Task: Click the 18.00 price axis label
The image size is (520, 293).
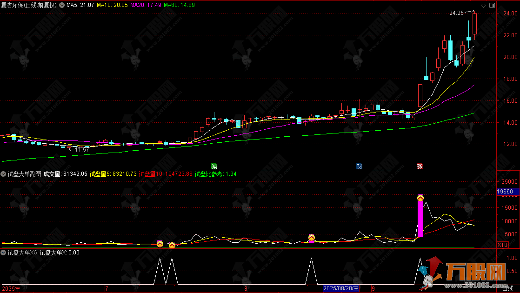Action: click(x=510, y=79)
